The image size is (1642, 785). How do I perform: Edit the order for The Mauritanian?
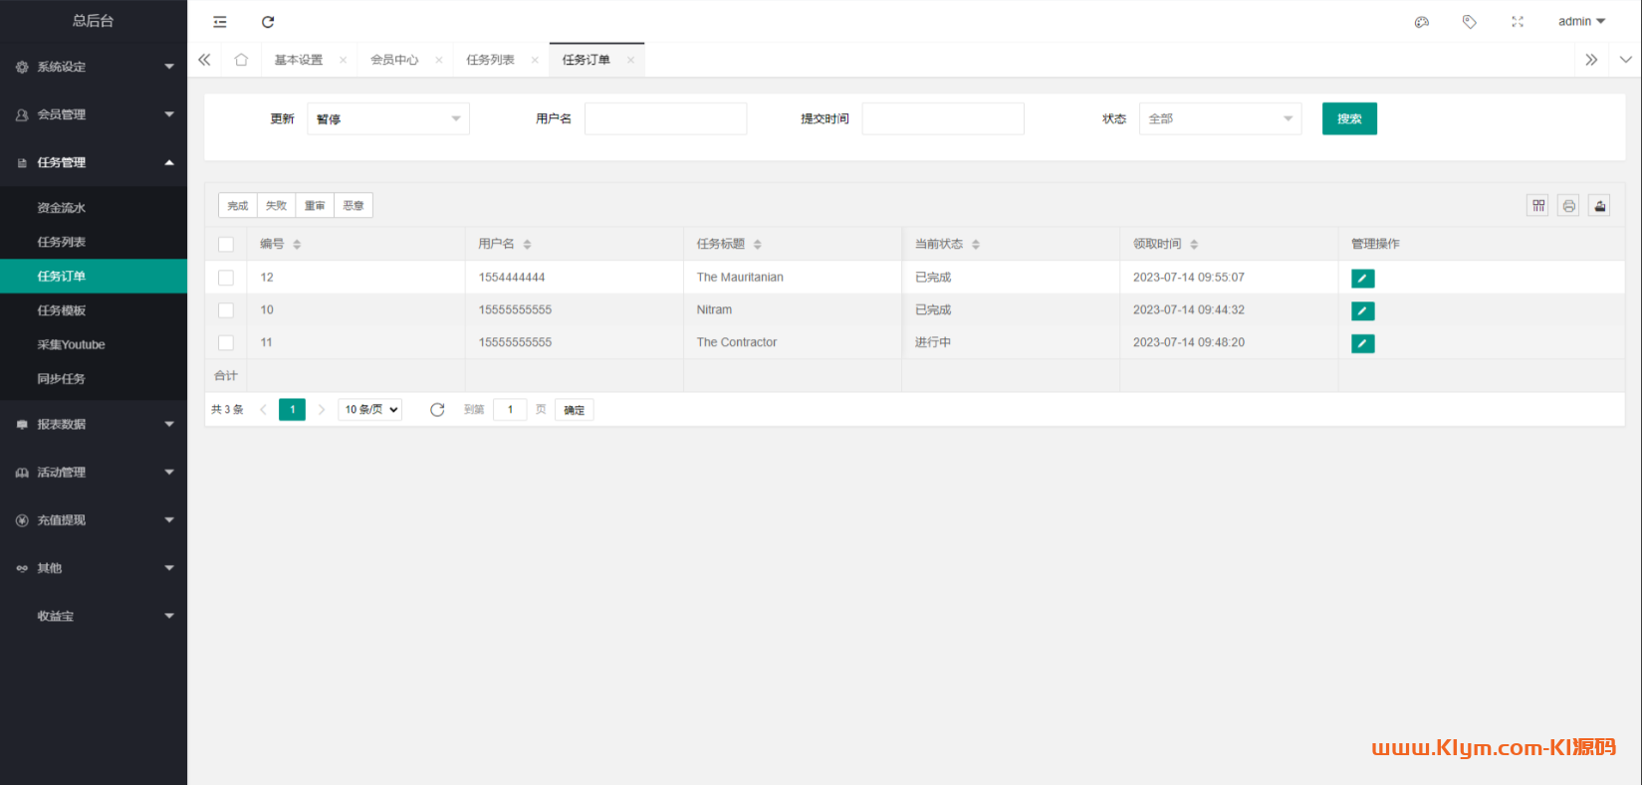pyautogui.click(x=1362, y=279)
